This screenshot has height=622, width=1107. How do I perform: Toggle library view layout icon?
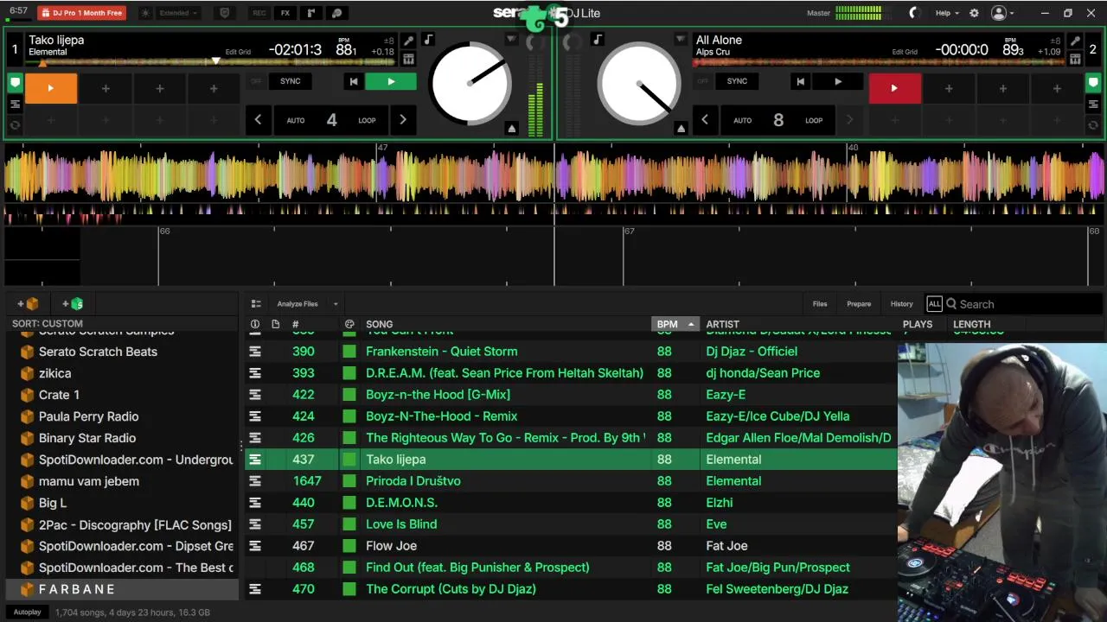pyautogui.click(x=256, y=304)
